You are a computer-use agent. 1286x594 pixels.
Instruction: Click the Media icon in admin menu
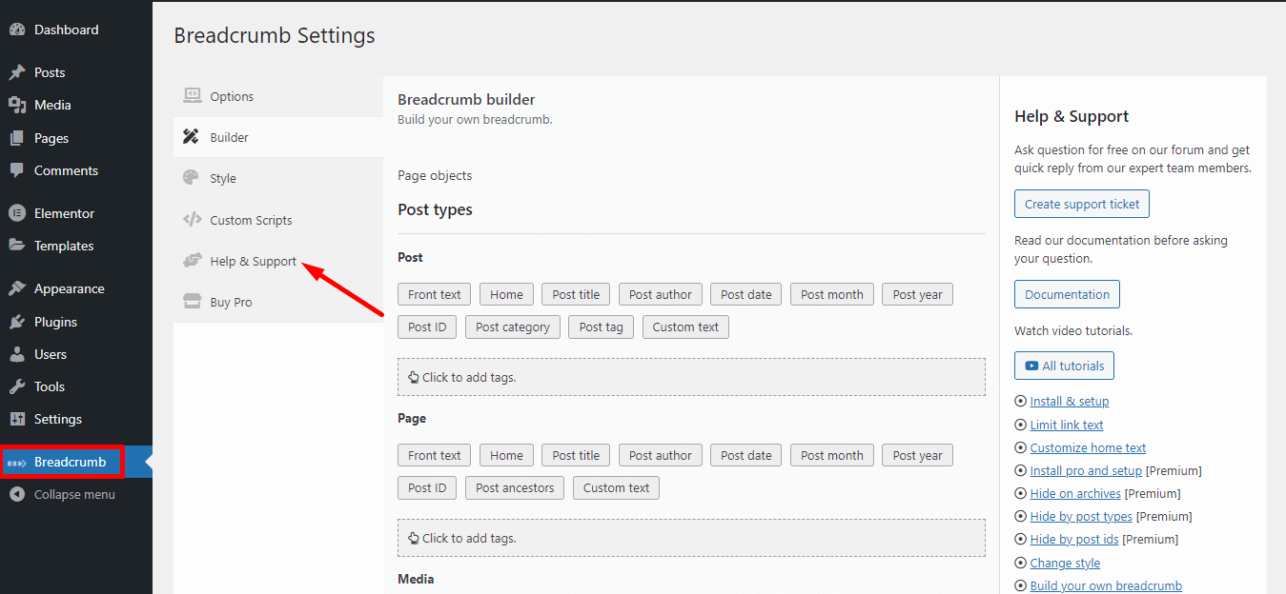tap(17, 105)
